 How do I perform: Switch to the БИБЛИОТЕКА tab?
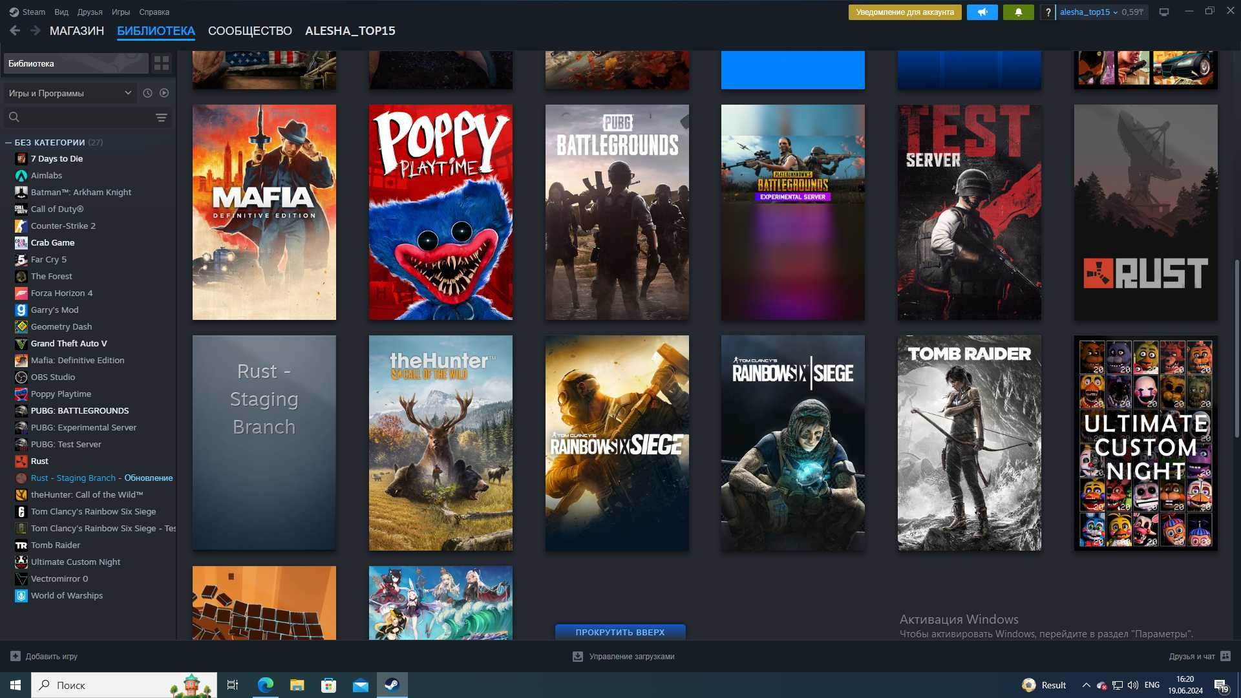coord(156,30)
